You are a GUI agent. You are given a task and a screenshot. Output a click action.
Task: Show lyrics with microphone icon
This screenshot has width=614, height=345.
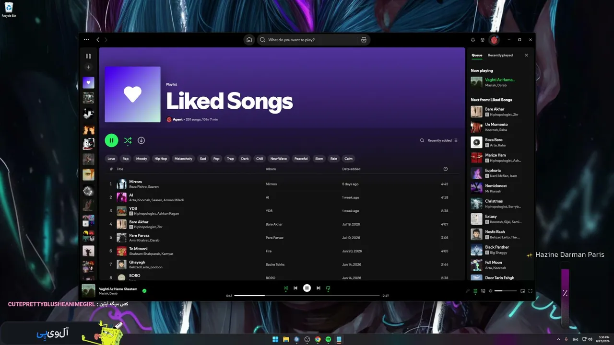[468, 291]
